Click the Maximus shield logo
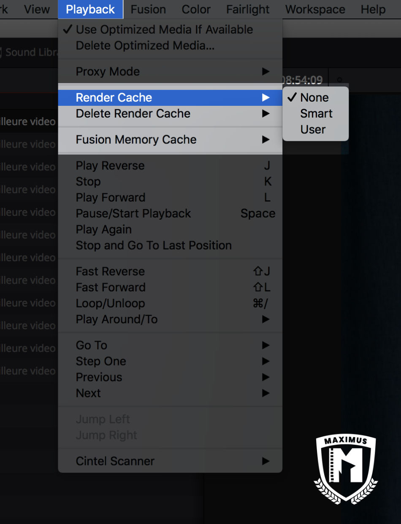This screenshot has height=524, width=401. coord(346,468)
